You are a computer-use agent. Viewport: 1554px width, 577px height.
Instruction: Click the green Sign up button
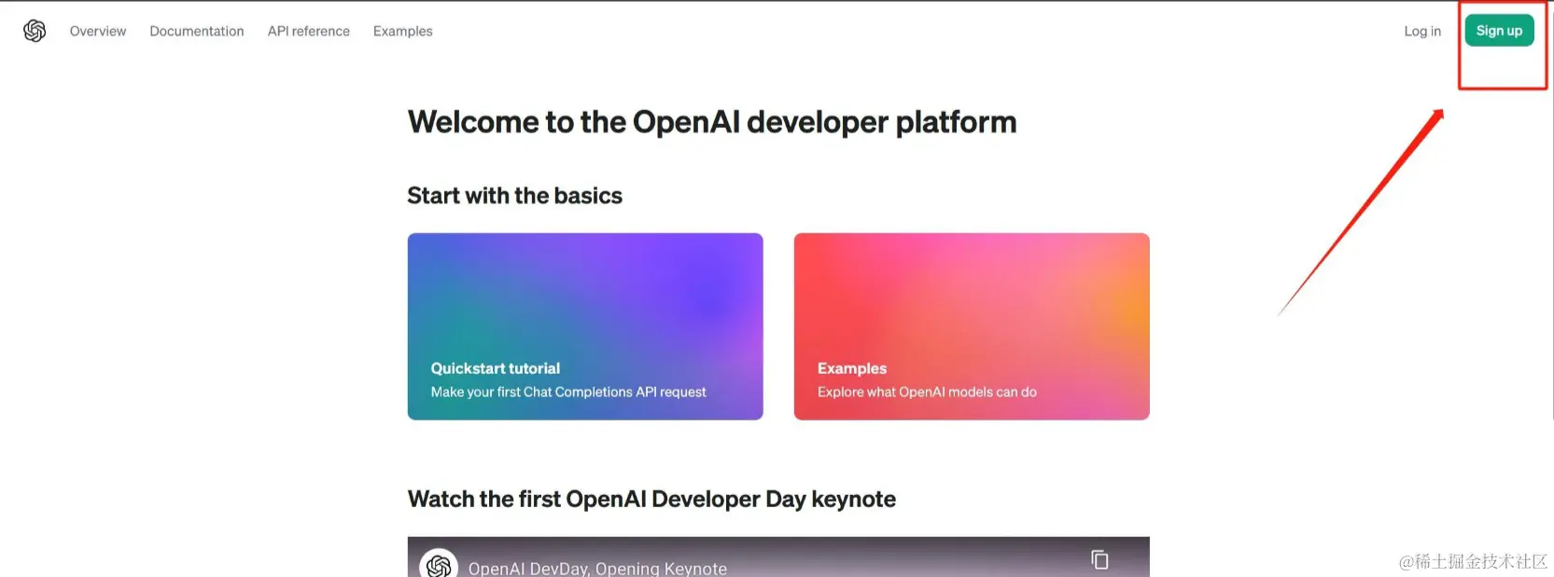tap(1499, 31)
